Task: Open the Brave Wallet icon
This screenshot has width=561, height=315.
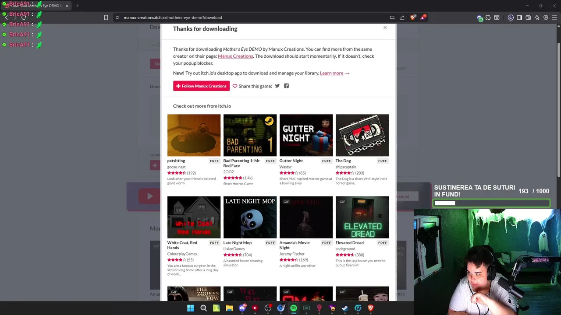Action: 528,17
